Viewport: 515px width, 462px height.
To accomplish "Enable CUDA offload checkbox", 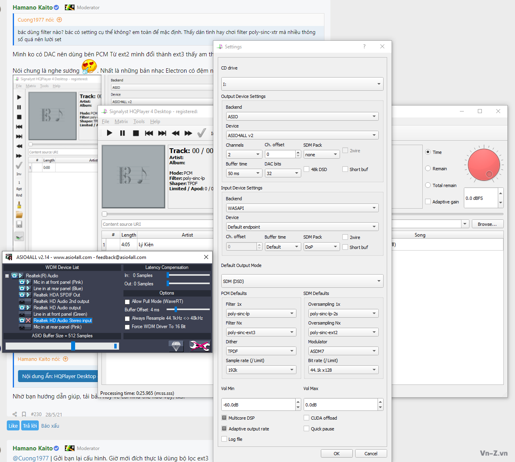I will coord(306,418).
